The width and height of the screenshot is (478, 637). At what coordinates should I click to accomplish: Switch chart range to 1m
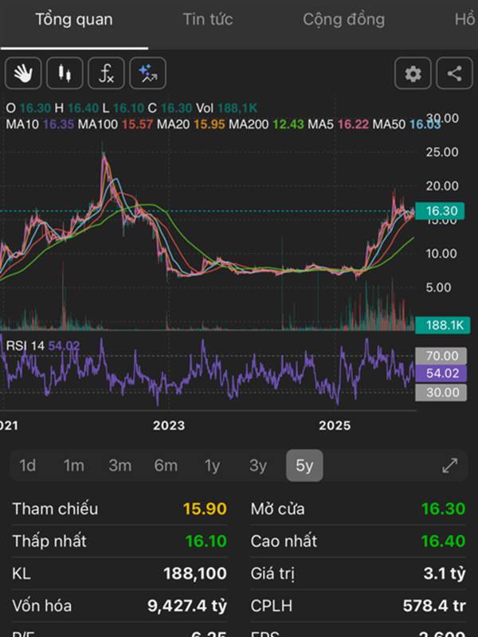[x=74, y=466]
